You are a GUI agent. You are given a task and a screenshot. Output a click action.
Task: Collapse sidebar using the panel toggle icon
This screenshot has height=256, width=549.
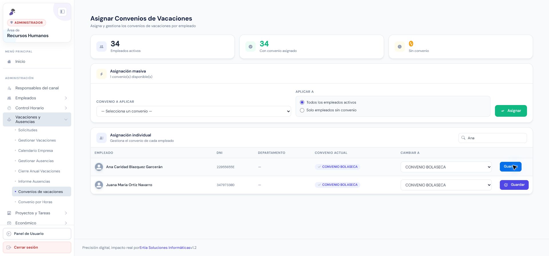62,12
